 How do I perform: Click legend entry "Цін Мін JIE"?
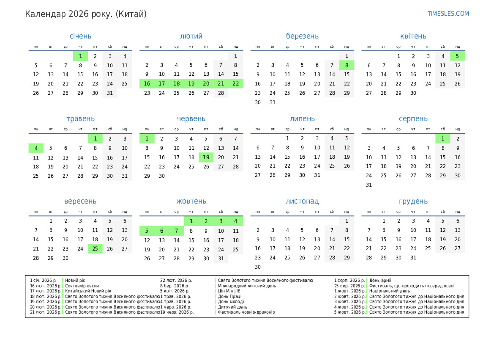229,291
